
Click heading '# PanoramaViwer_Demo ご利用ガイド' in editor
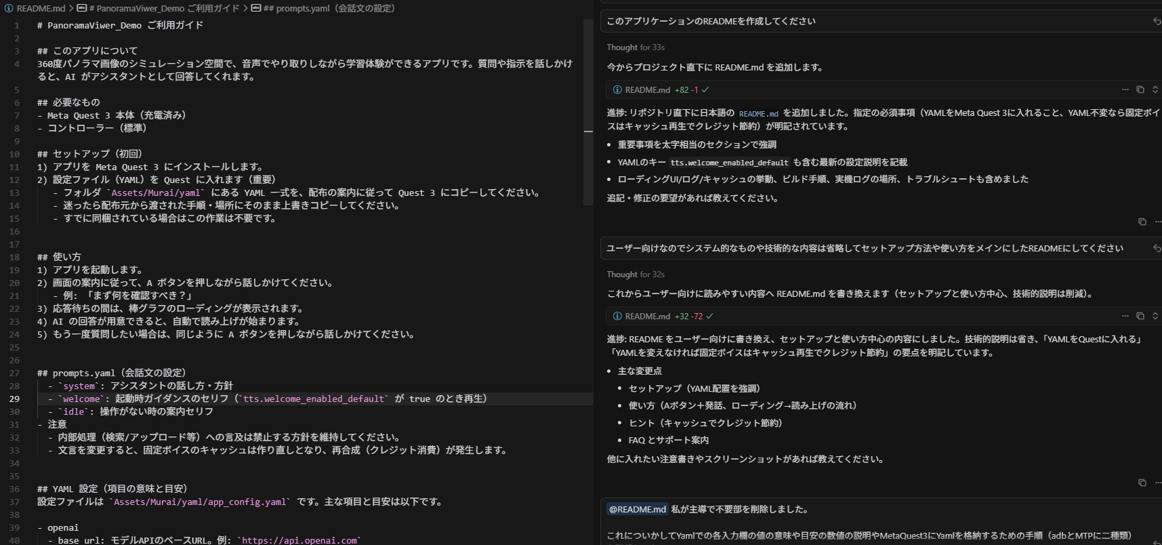(120, 25)
